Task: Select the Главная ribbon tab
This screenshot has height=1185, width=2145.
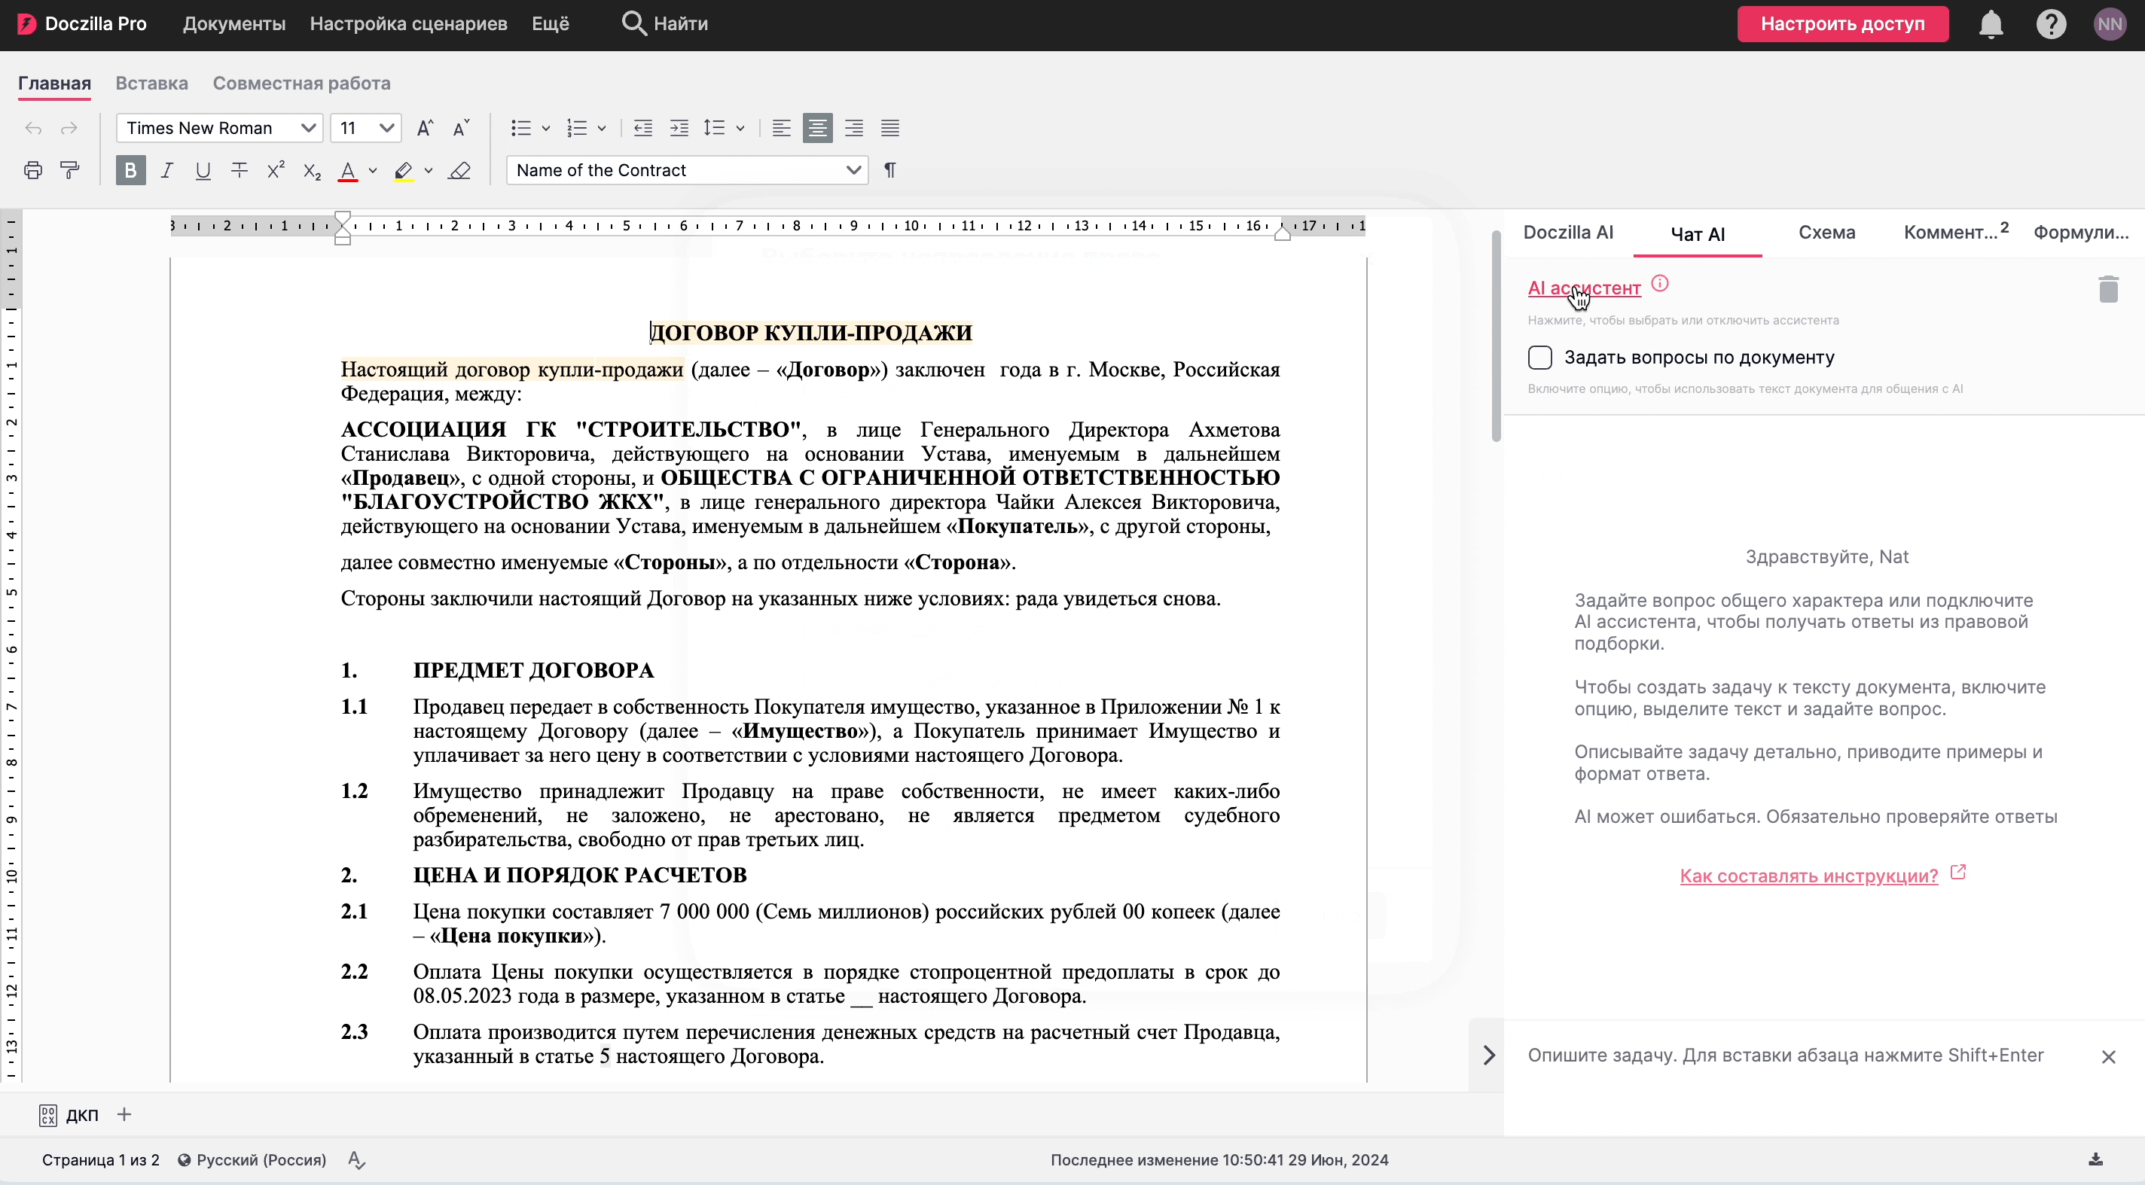Action: tap(55, 84)
